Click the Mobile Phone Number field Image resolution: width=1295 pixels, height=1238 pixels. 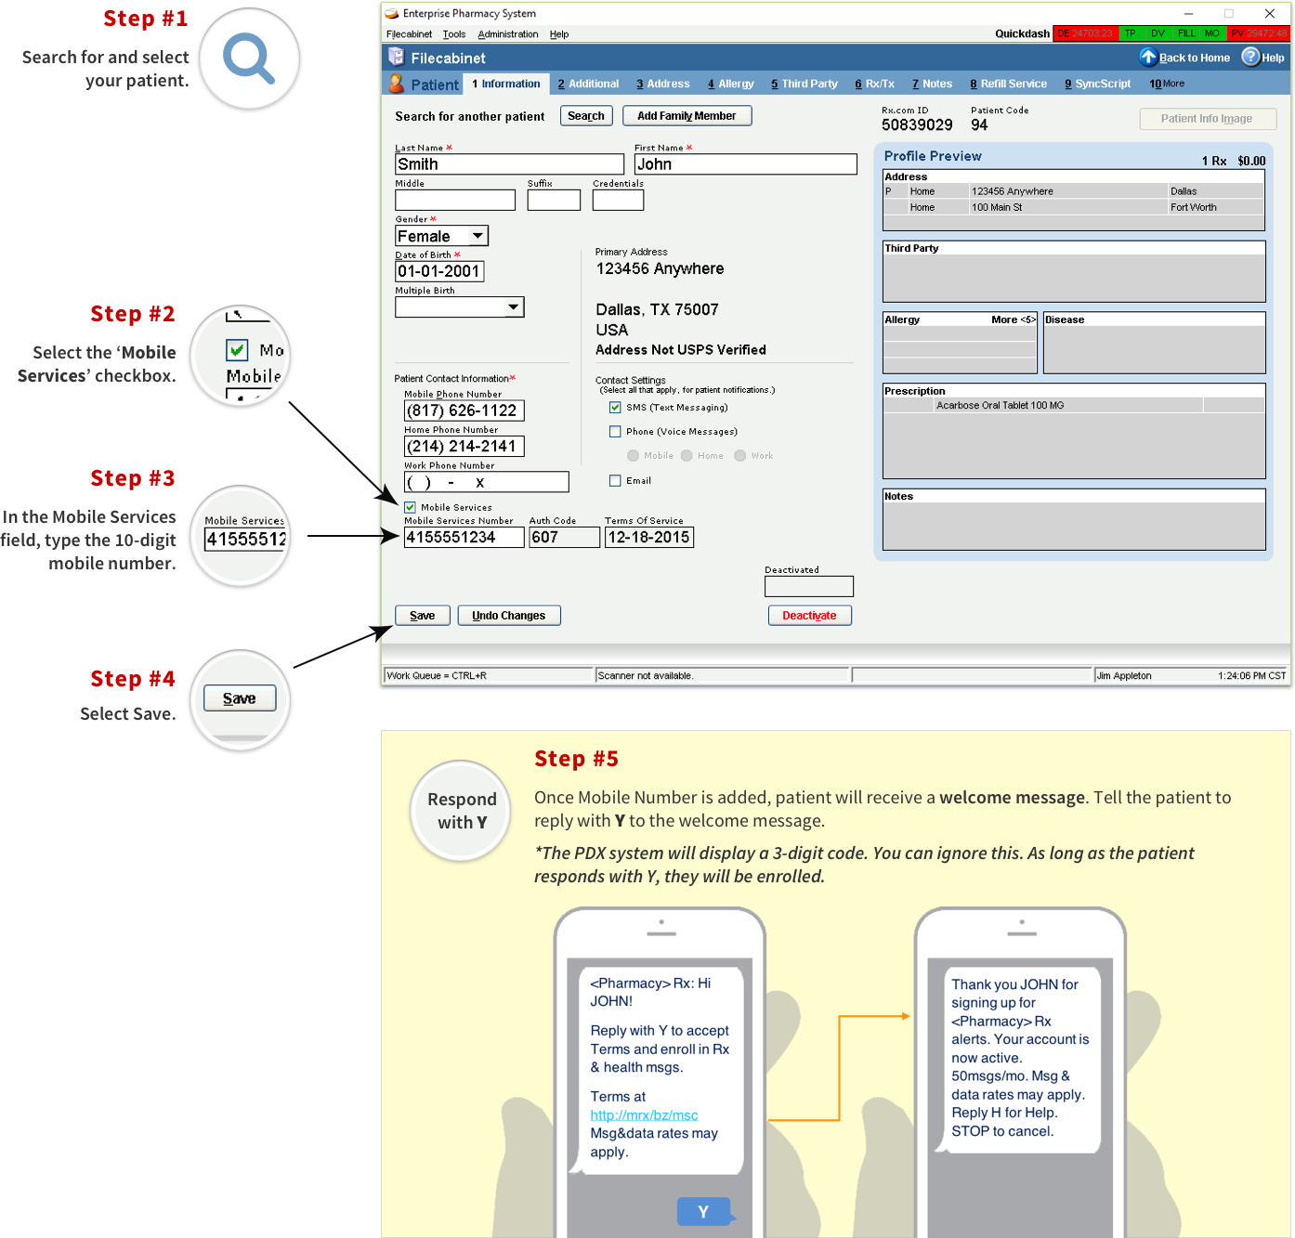coord(464,410)
